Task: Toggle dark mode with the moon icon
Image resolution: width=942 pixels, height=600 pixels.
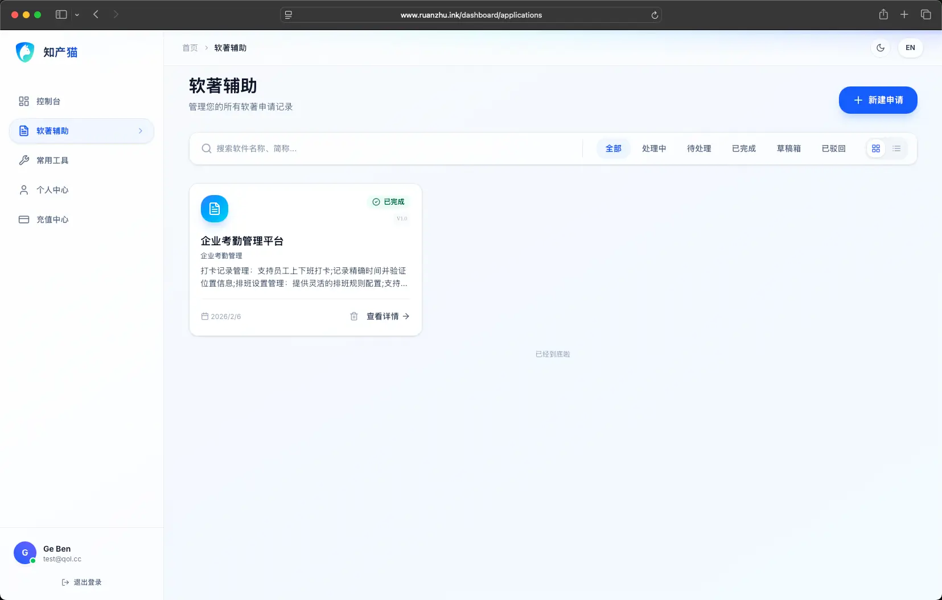Action: (x=881, y=48)
